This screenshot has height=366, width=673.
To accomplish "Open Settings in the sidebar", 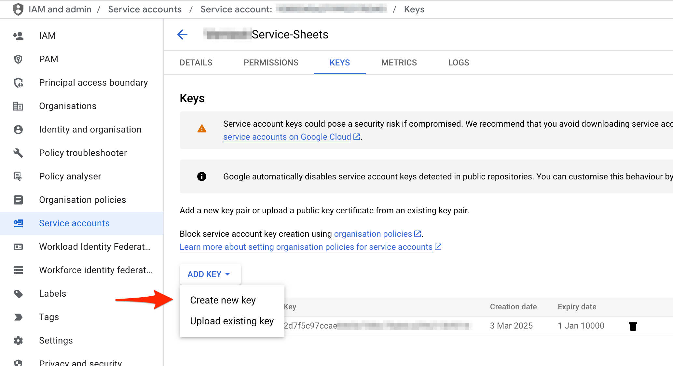I will pos(82,340).
